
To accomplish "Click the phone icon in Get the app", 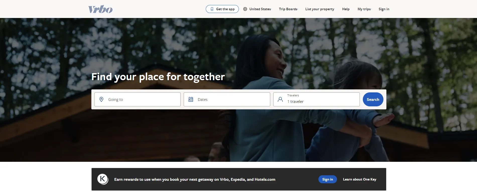I will point(212,9).
